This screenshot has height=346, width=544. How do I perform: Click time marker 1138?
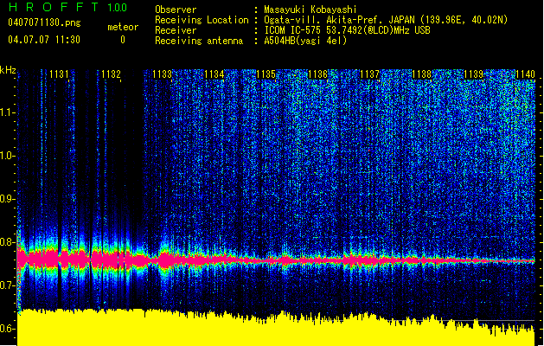422,74
